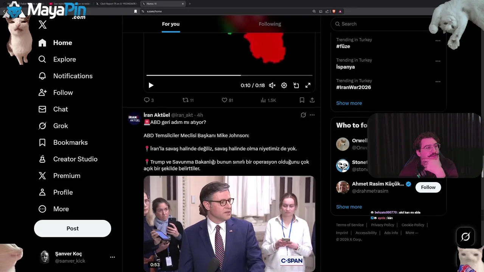Open Terms of Service
The image size is (484, 272).
tap(350, 225)
